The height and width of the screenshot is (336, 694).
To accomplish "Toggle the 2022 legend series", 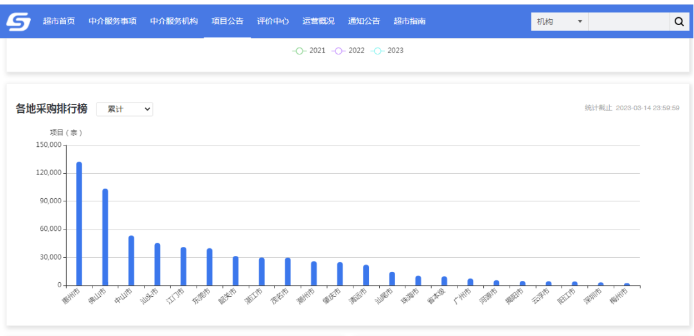I will (348, 50).
